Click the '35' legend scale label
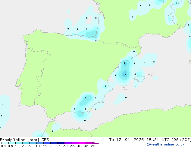 (72, 146)
